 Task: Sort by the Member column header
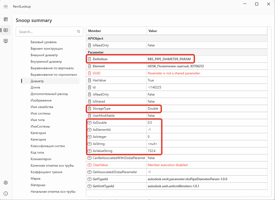(116, 31)
